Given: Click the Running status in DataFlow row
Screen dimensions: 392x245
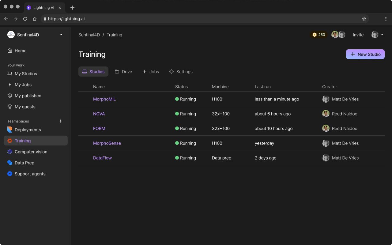Looking at the screenshot, I should tap(186, 158).
